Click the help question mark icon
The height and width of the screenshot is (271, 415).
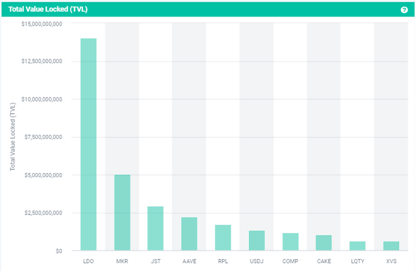pyautogui.click(x=404, y=10)
